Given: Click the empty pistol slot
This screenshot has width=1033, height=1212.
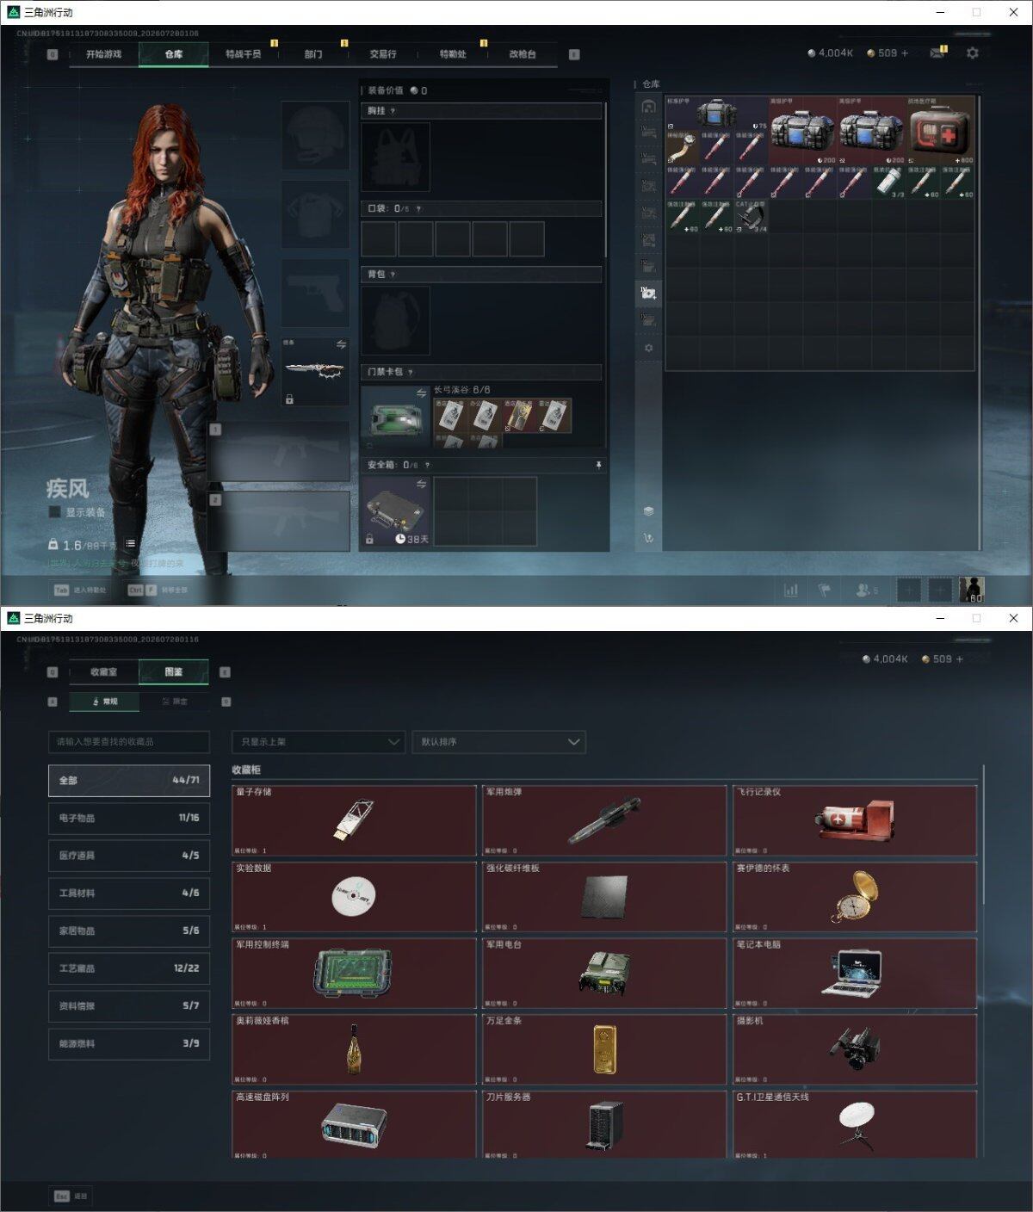Looking at the screenshot, I should tap(315, 293).
